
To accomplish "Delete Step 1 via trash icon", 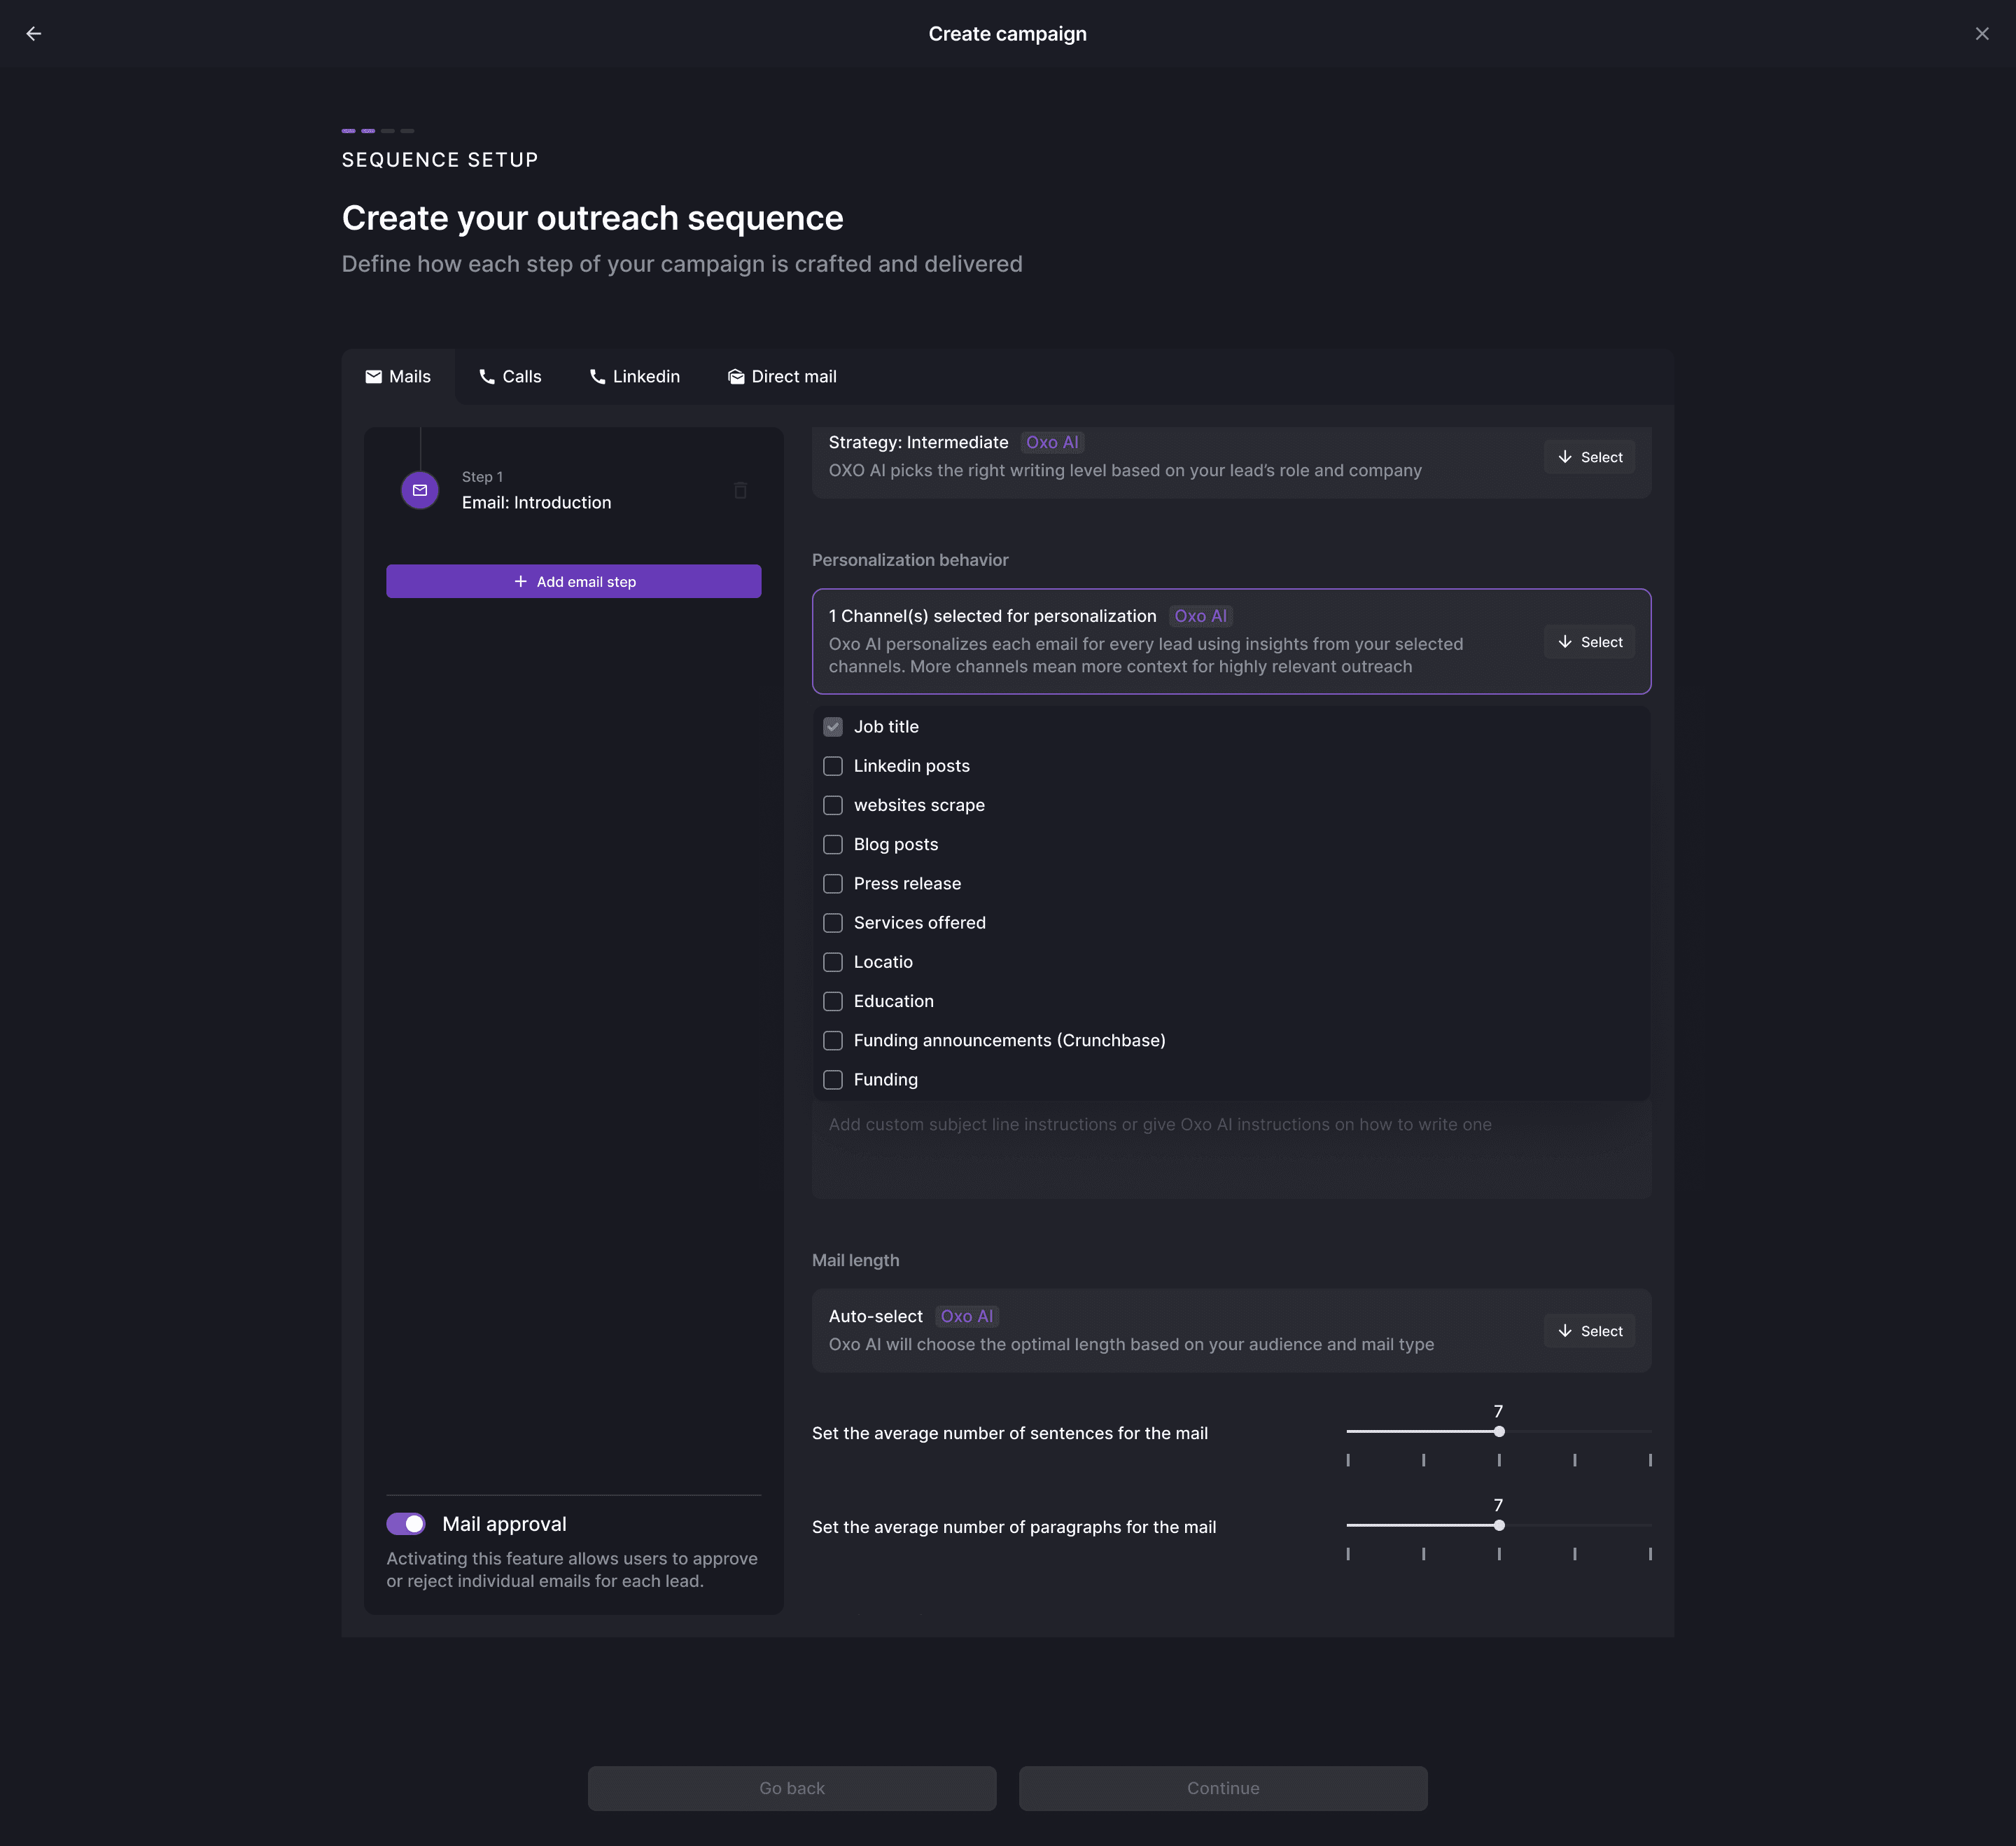I will (740, 490).
